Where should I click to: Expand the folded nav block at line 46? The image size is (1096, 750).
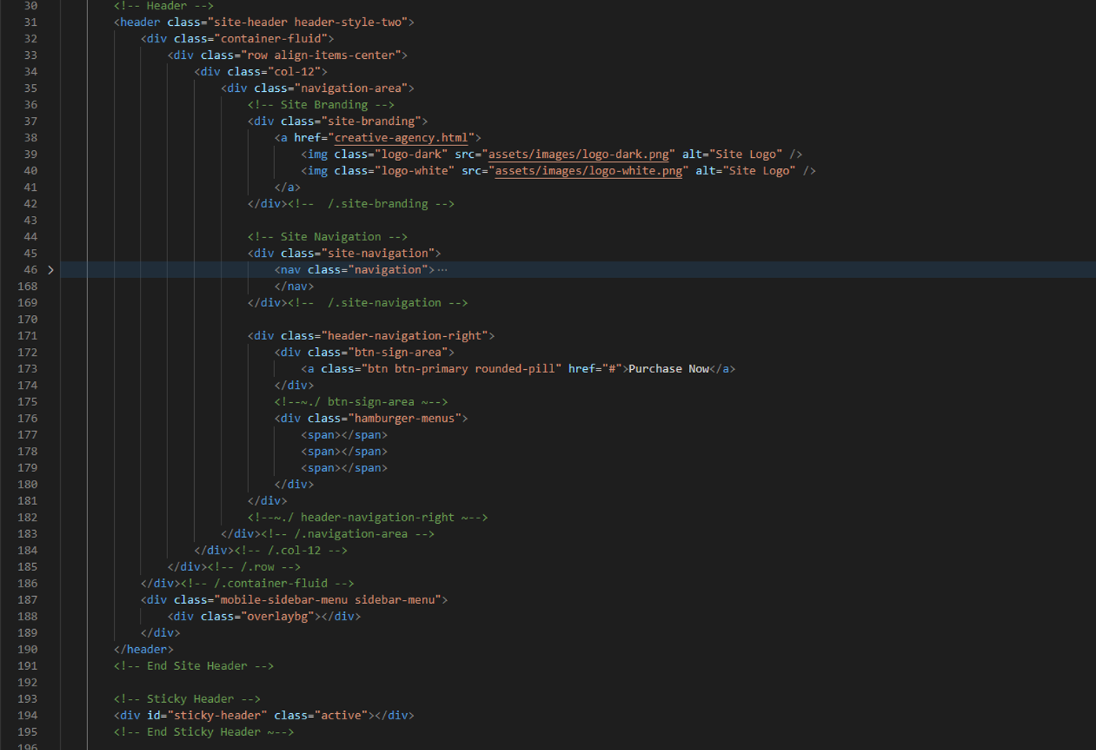coord(51,270)
